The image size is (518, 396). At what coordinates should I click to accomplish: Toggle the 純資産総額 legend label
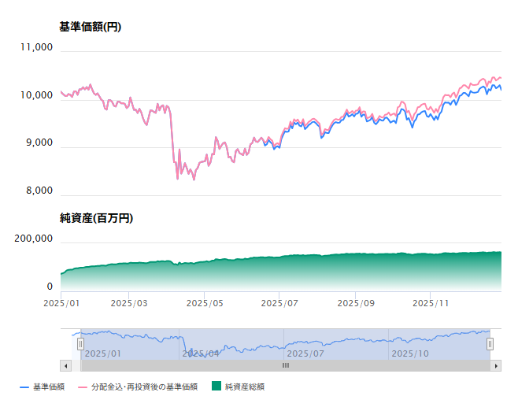[244, 387]
